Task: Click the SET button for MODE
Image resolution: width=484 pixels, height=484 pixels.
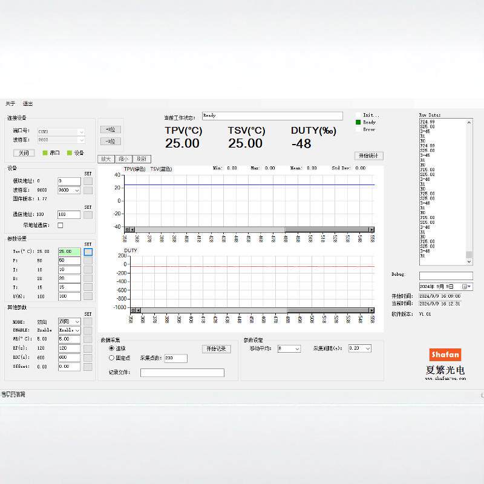Action: point(88,322)
